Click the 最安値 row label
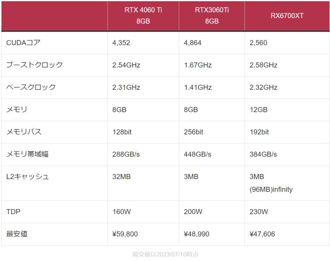This screenshot has height=261, width=330. 17,234
